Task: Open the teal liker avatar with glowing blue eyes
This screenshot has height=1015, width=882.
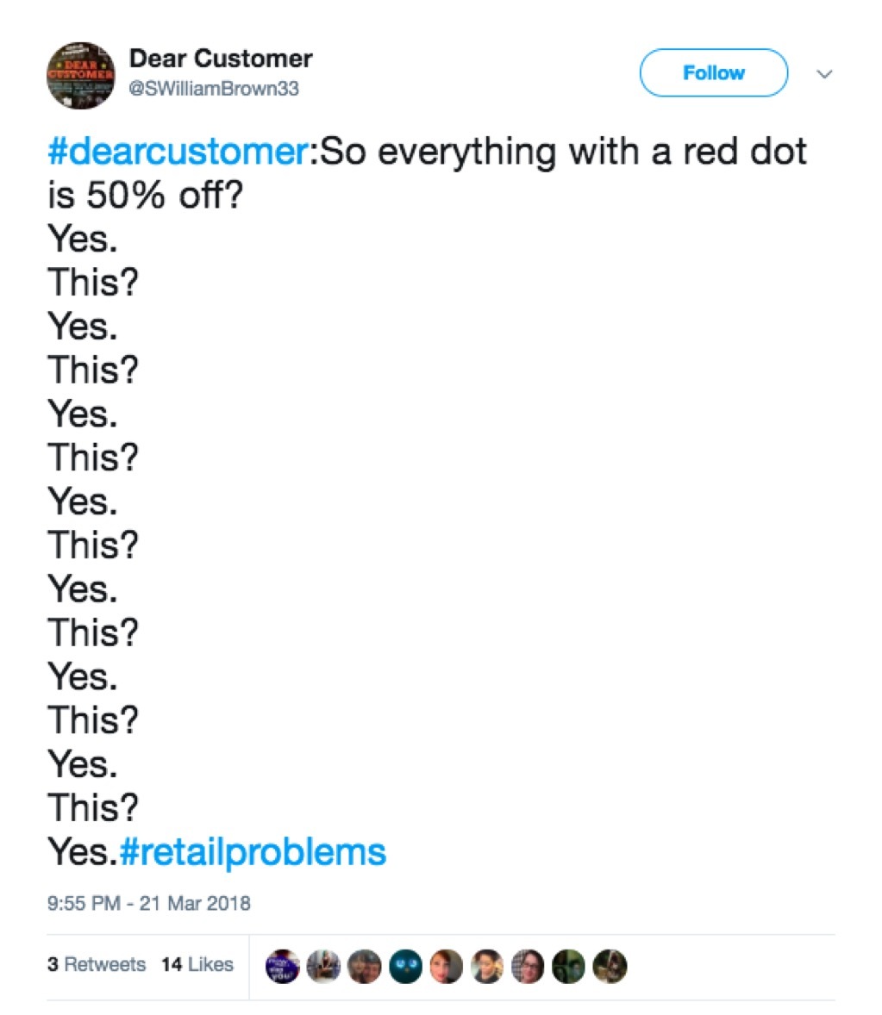Action: coord(405,966)
